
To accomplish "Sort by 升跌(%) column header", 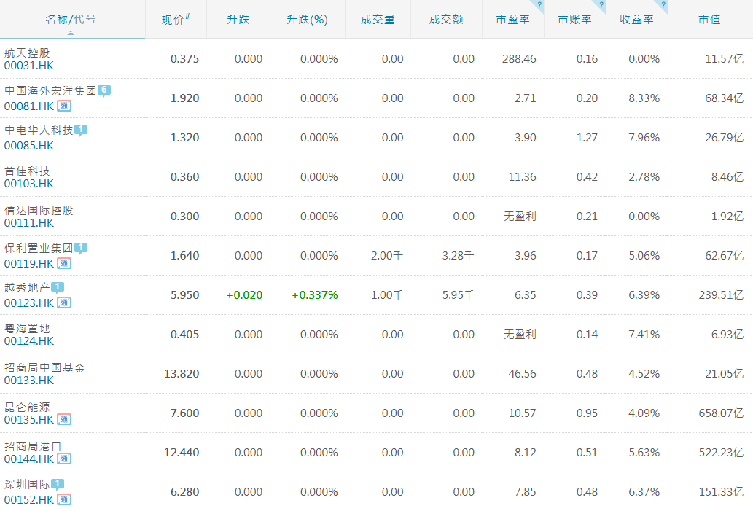I will 308,20.
